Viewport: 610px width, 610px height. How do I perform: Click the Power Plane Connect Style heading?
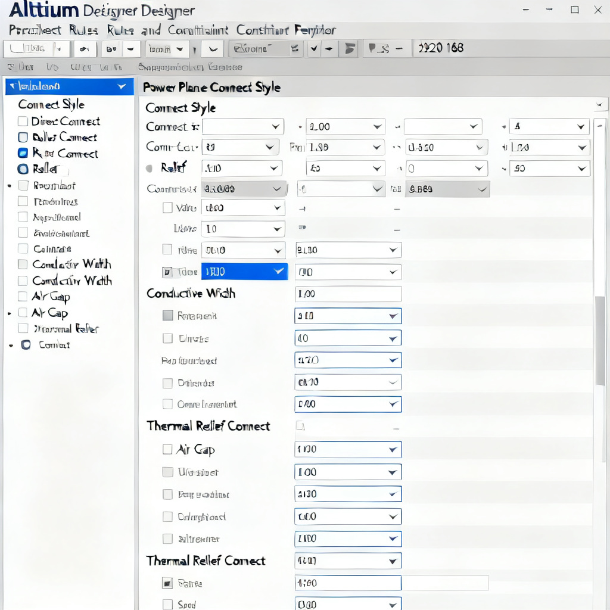click(x=211, y=87)
